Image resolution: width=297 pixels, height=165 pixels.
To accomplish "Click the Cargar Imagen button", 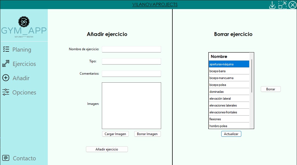I will click(x=115, y=134).
